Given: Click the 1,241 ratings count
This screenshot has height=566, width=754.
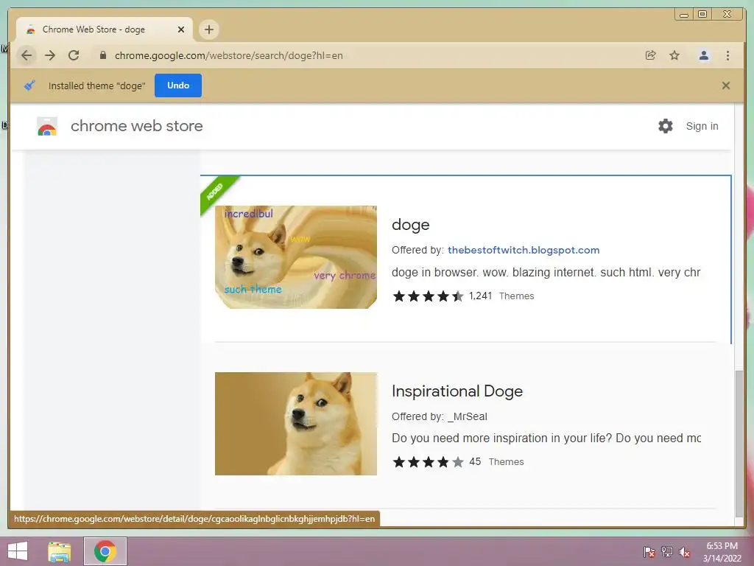Looking at the screenshot, I should [480, 296].
